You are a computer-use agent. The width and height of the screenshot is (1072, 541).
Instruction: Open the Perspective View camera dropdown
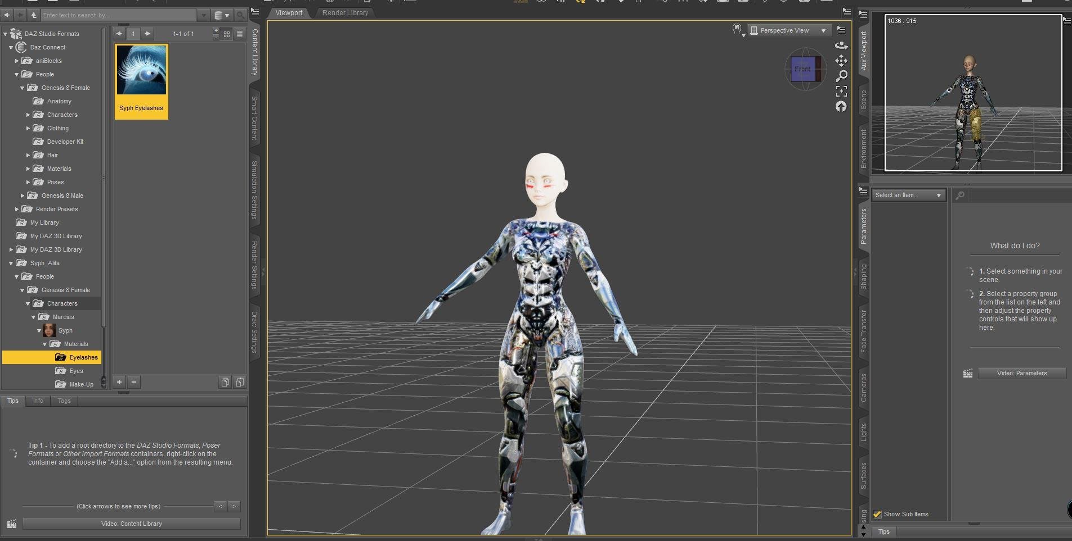point(789,30)
